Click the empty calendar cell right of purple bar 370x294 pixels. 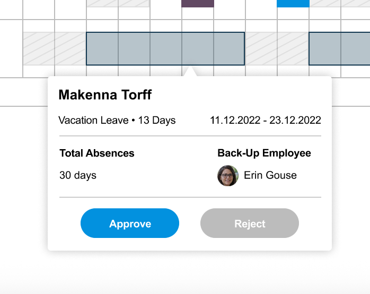coord(230,10)
